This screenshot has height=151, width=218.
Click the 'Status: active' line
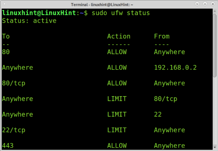(x=29, y=21)
